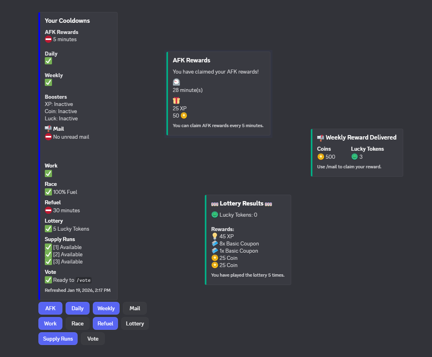Click the green Lucky Tokens icon in Lottery Results

click(x=215, y=215)
